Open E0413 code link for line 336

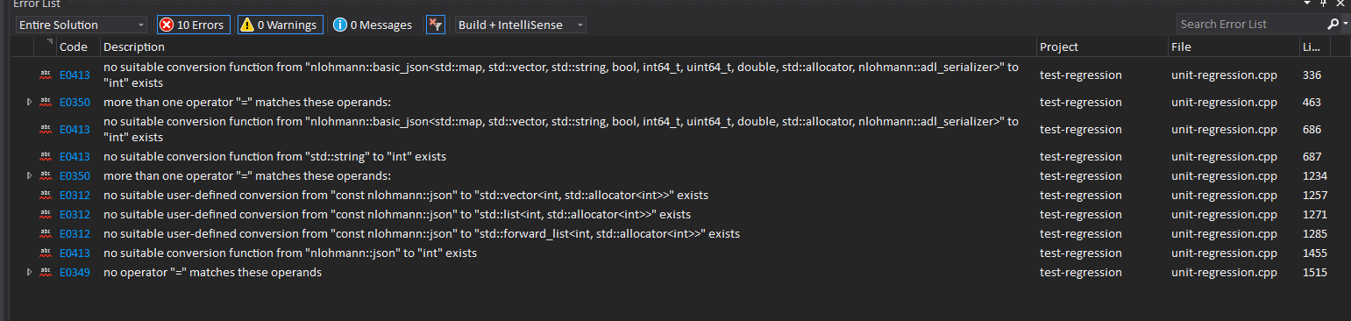click(x=75, y=75)
